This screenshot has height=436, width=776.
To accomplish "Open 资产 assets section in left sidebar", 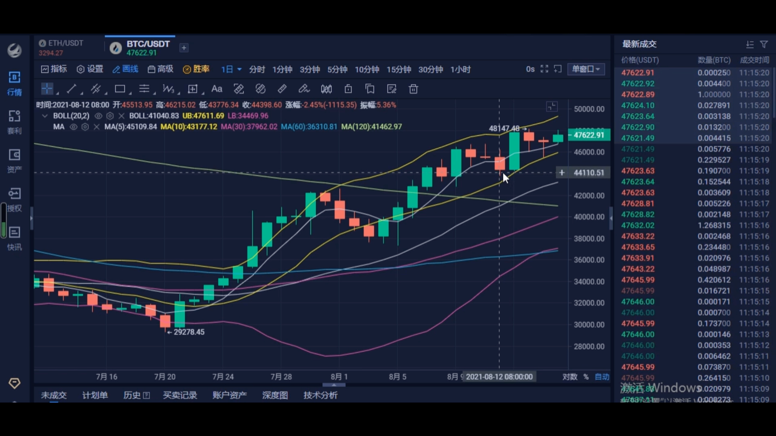I will click(15, 161).
